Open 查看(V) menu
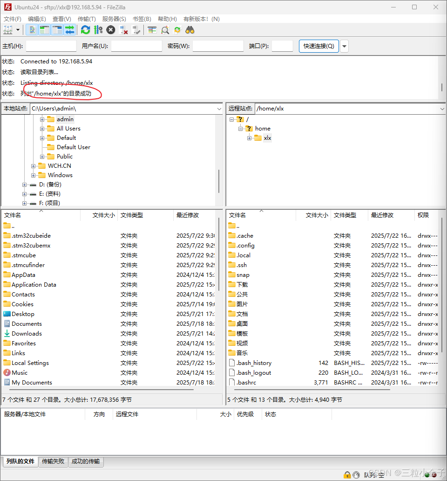The image size is (447, 481). click(x=61, y=19)
